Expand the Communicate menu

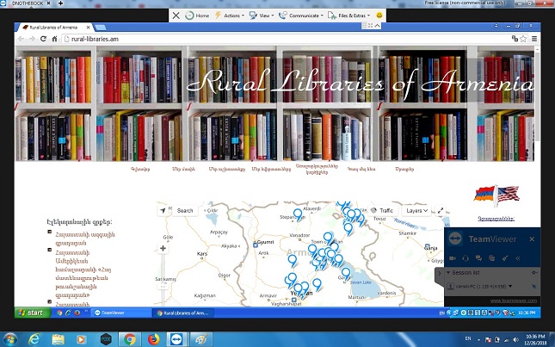pos(301,15)
